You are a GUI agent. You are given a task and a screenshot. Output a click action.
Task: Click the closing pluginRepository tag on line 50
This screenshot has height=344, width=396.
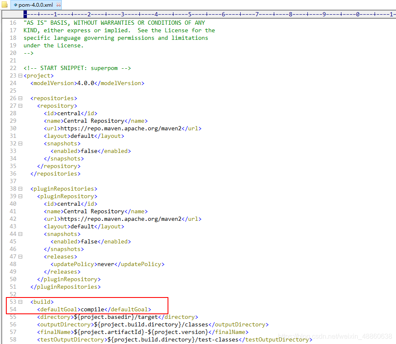tap(69, 279)
